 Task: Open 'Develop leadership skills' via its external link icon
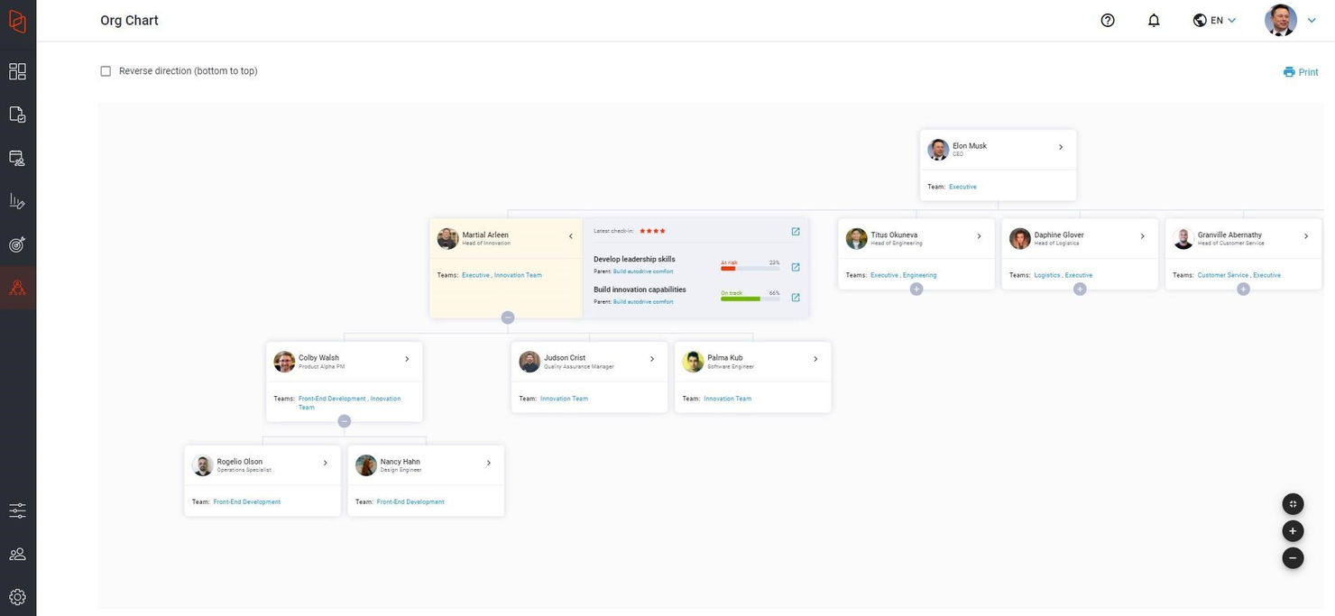pos(795,267)
